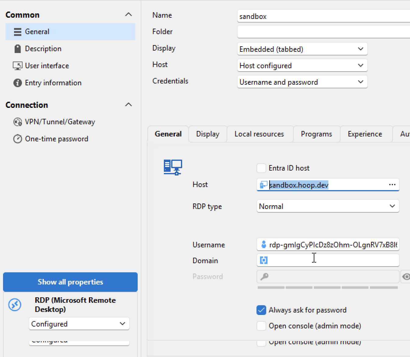Open One-time password settings
Image resolution: width=410 pixels, height=357 pixels.
pyautogui.click(x=57, y=139)
